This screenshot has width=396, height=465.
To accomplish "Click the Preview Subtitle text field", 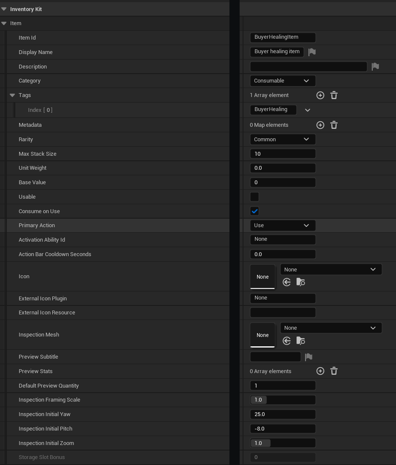I will [x=275, y=357].
